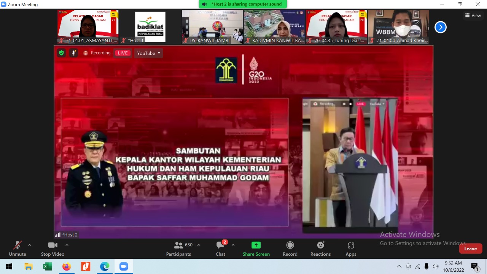The height and width of the screenshot is (274, 487).
Task: Click the microphone indicator beside the shield
Action: [x=74, y=53]
